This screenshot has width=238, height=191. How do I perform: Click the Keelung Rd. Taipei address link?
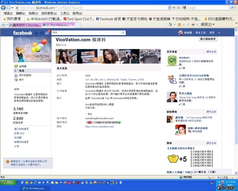point(115,79)
